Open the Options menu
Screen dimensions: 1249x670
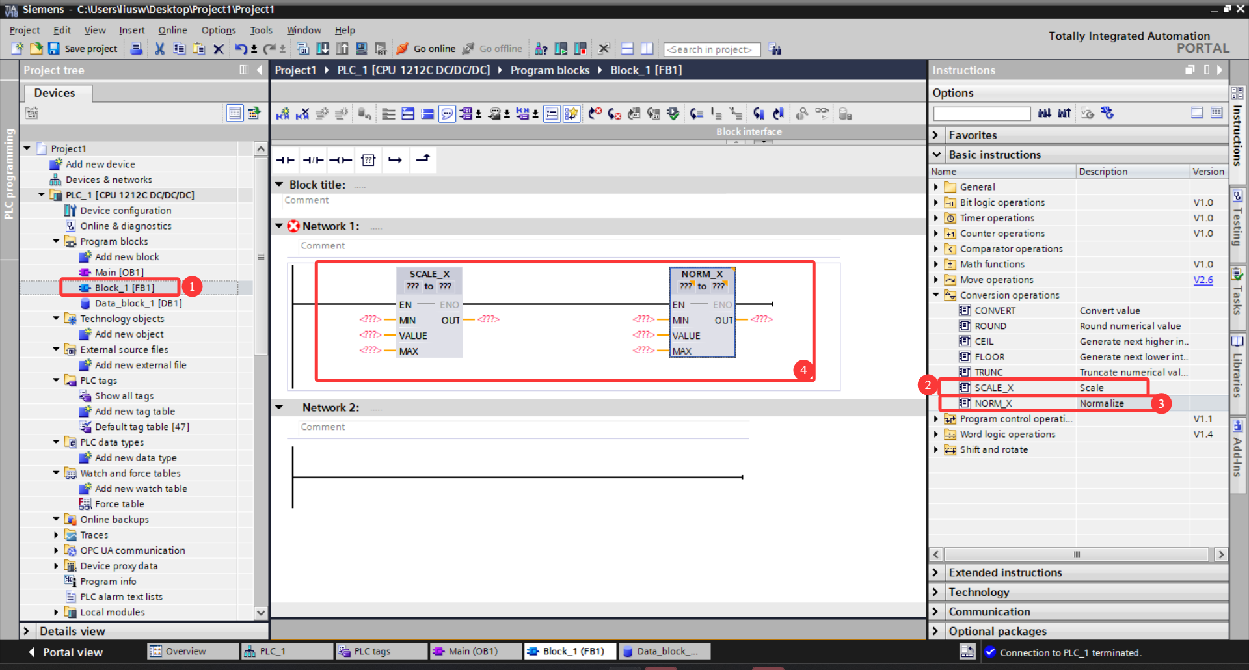(x=219, y=30)
